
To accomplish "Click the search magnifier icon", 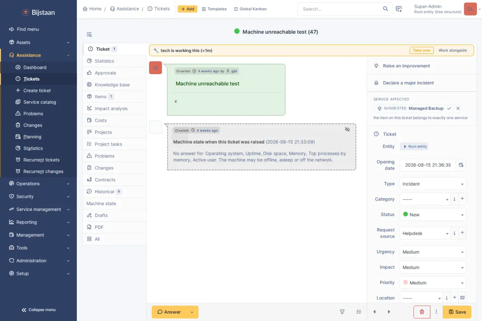I will [x=385, y=9].
